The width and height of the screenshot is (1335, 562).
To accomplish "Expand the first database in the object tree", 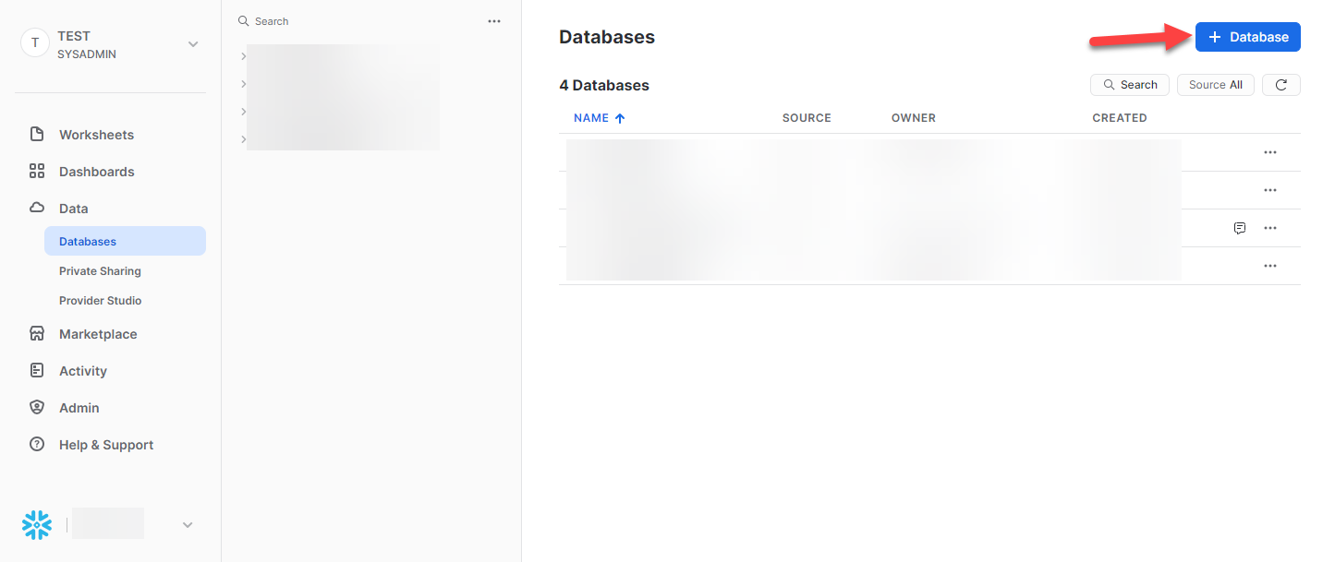I will click(x=243, y=55).
